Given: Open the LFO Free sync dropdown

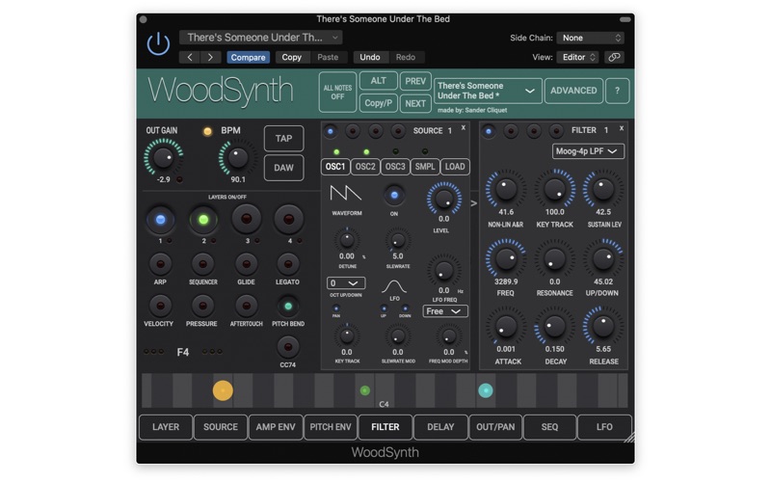Looking at the screenshot, I should 445,311.
